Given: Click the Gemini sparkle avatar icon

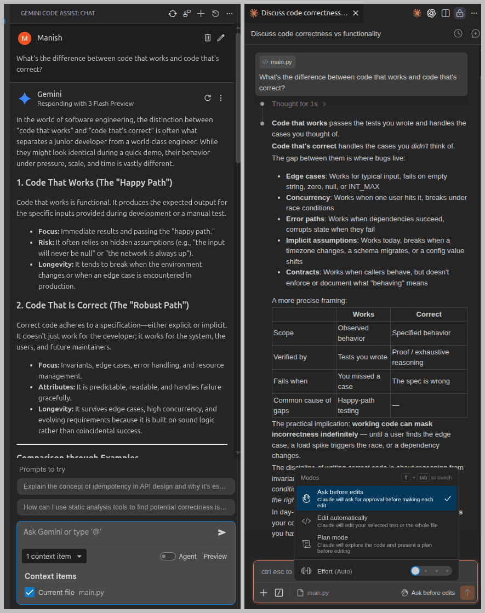Looking at the screenshot, I should point(25,98).
